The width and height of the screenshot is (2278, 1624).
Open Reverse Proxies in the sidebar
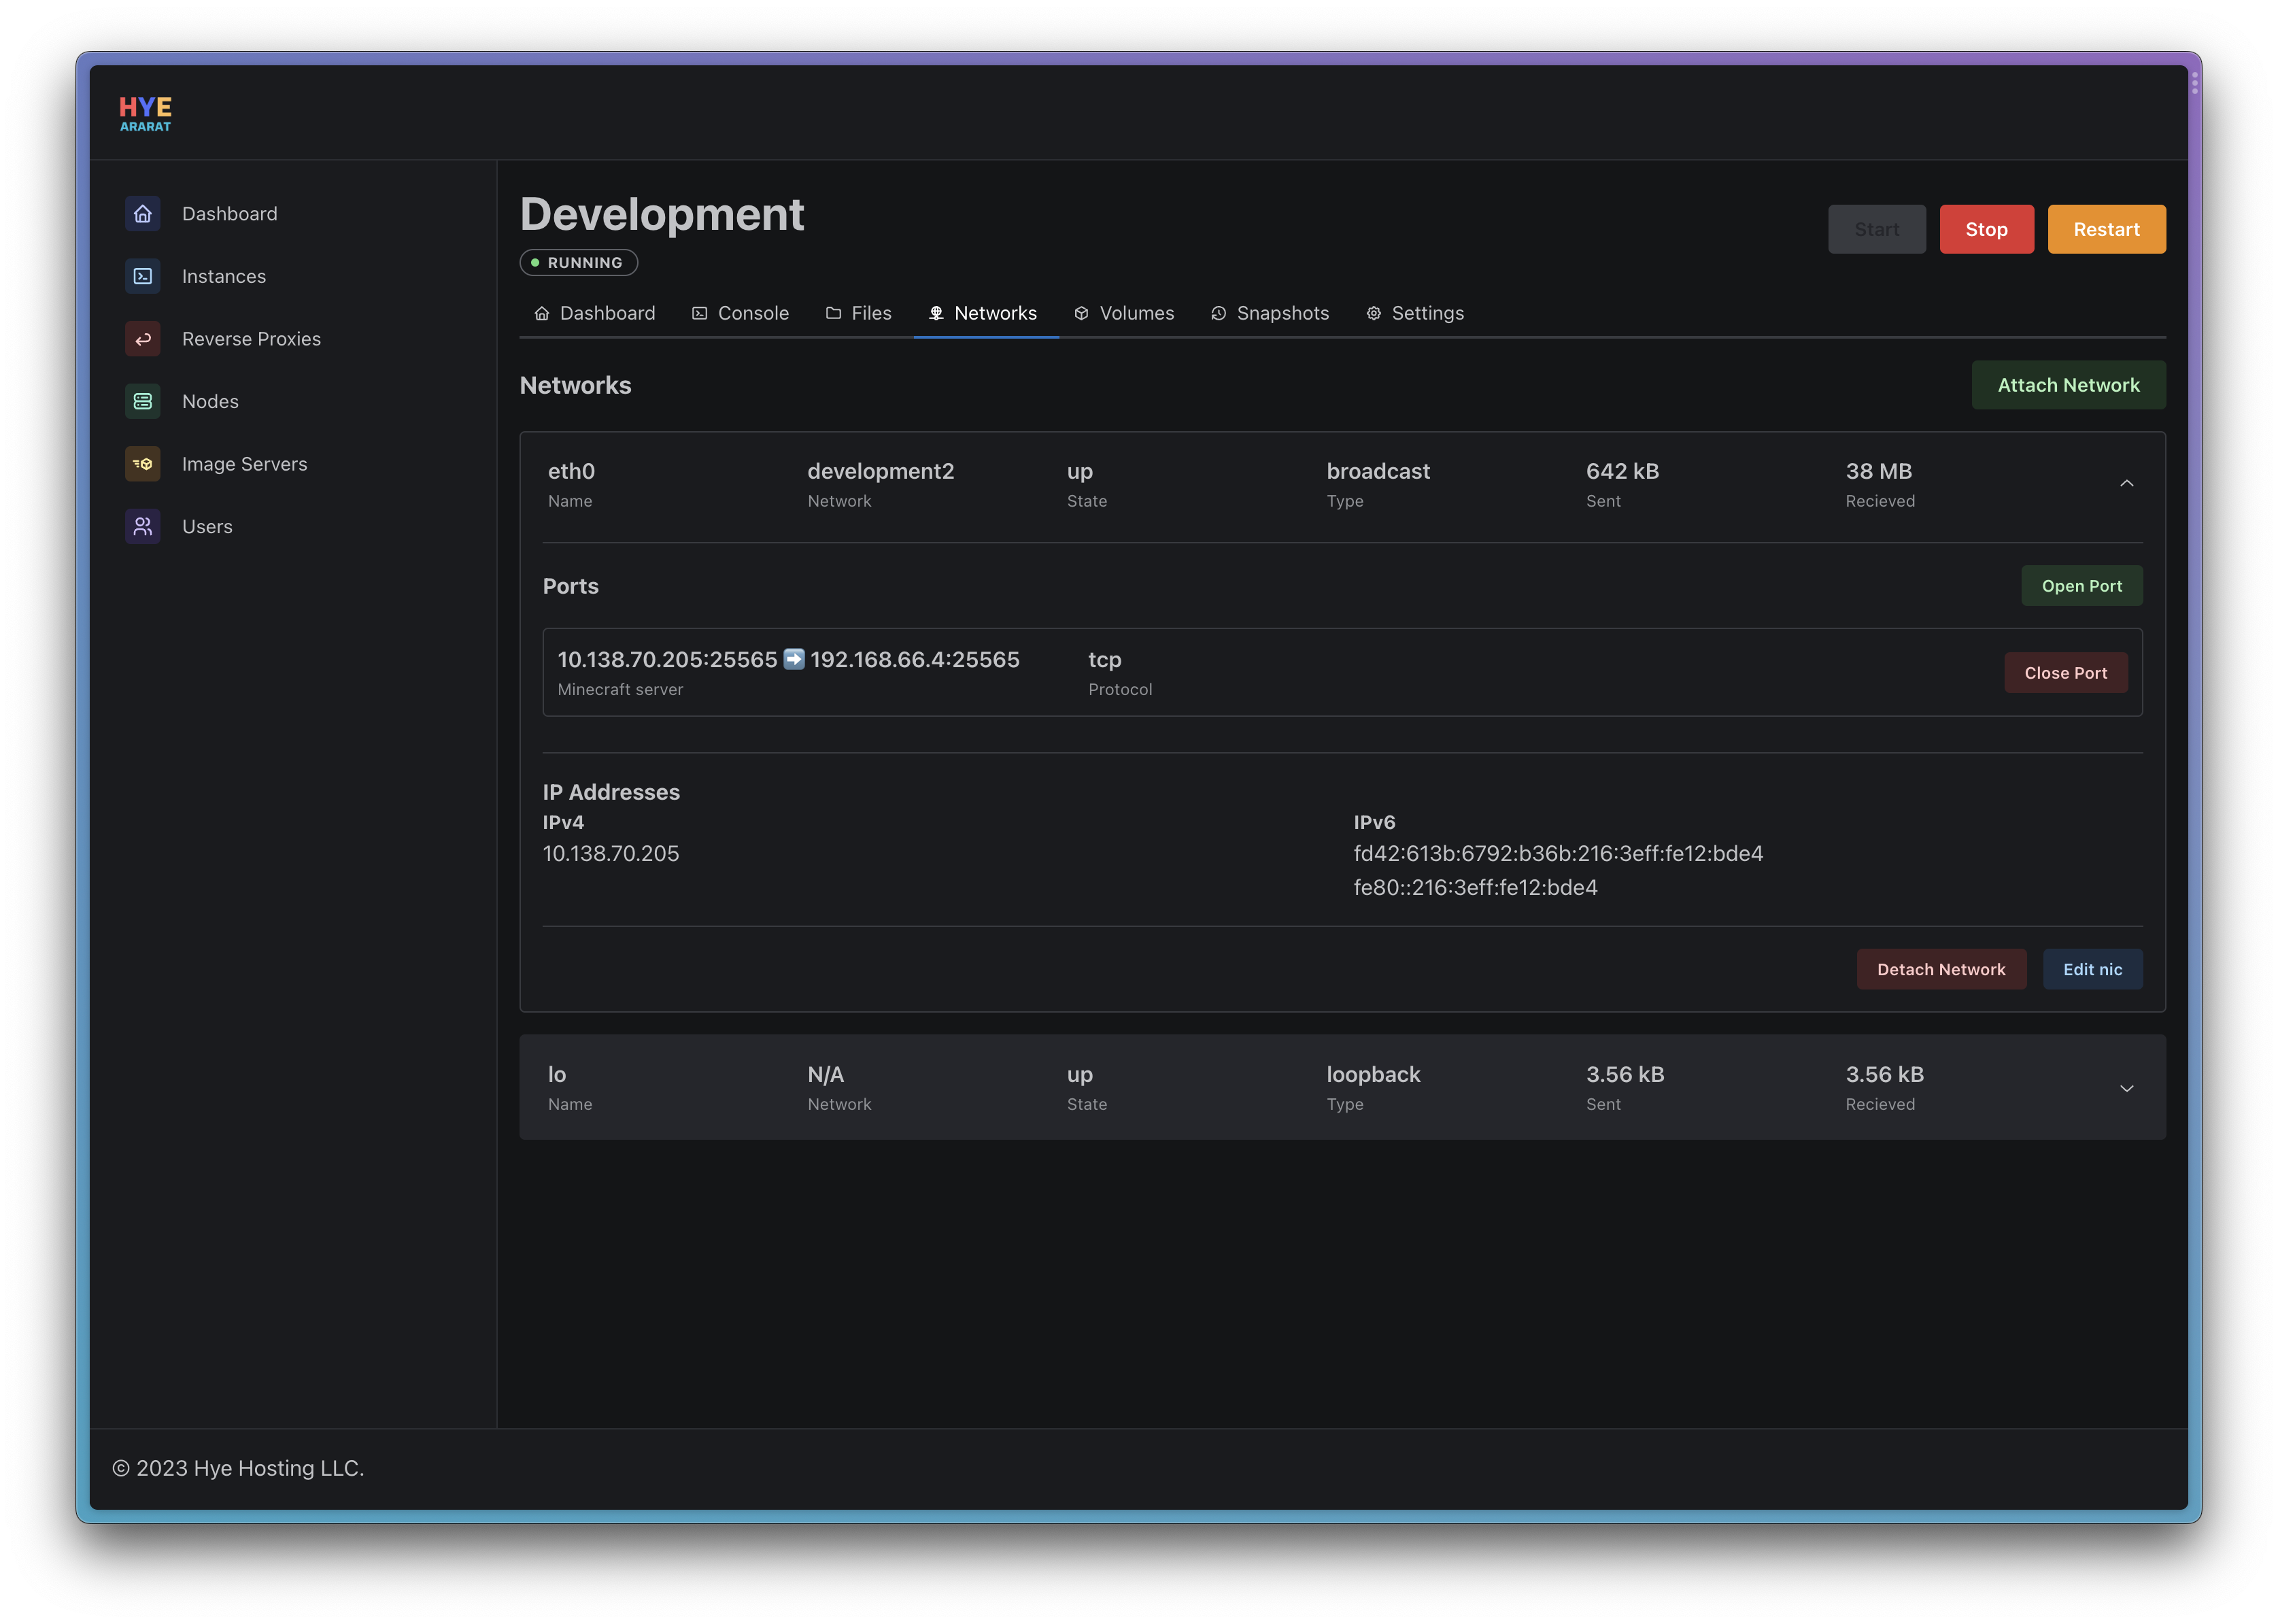[x=251, y=339]
